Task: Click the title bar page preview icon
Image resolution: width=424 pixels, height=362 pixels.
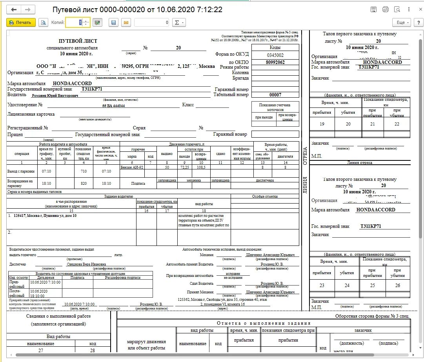Action: 397,9
